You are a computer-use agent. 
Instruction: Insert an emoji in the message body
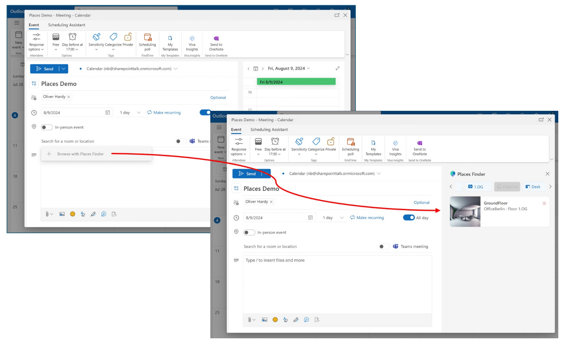[x=275, y=319]
